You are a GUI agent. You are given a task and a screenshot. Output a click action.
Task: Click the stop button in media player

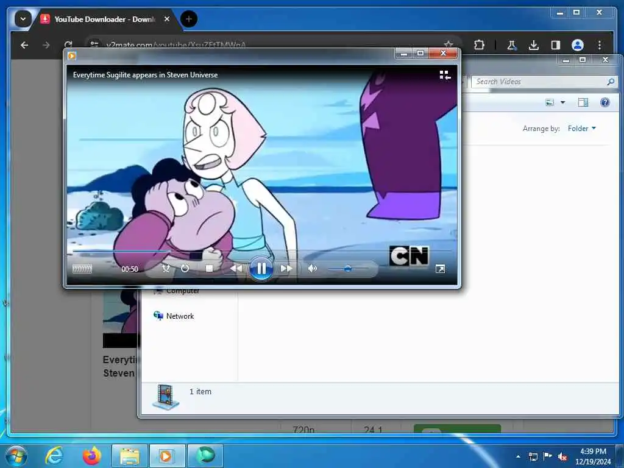(x=209, y=269)
